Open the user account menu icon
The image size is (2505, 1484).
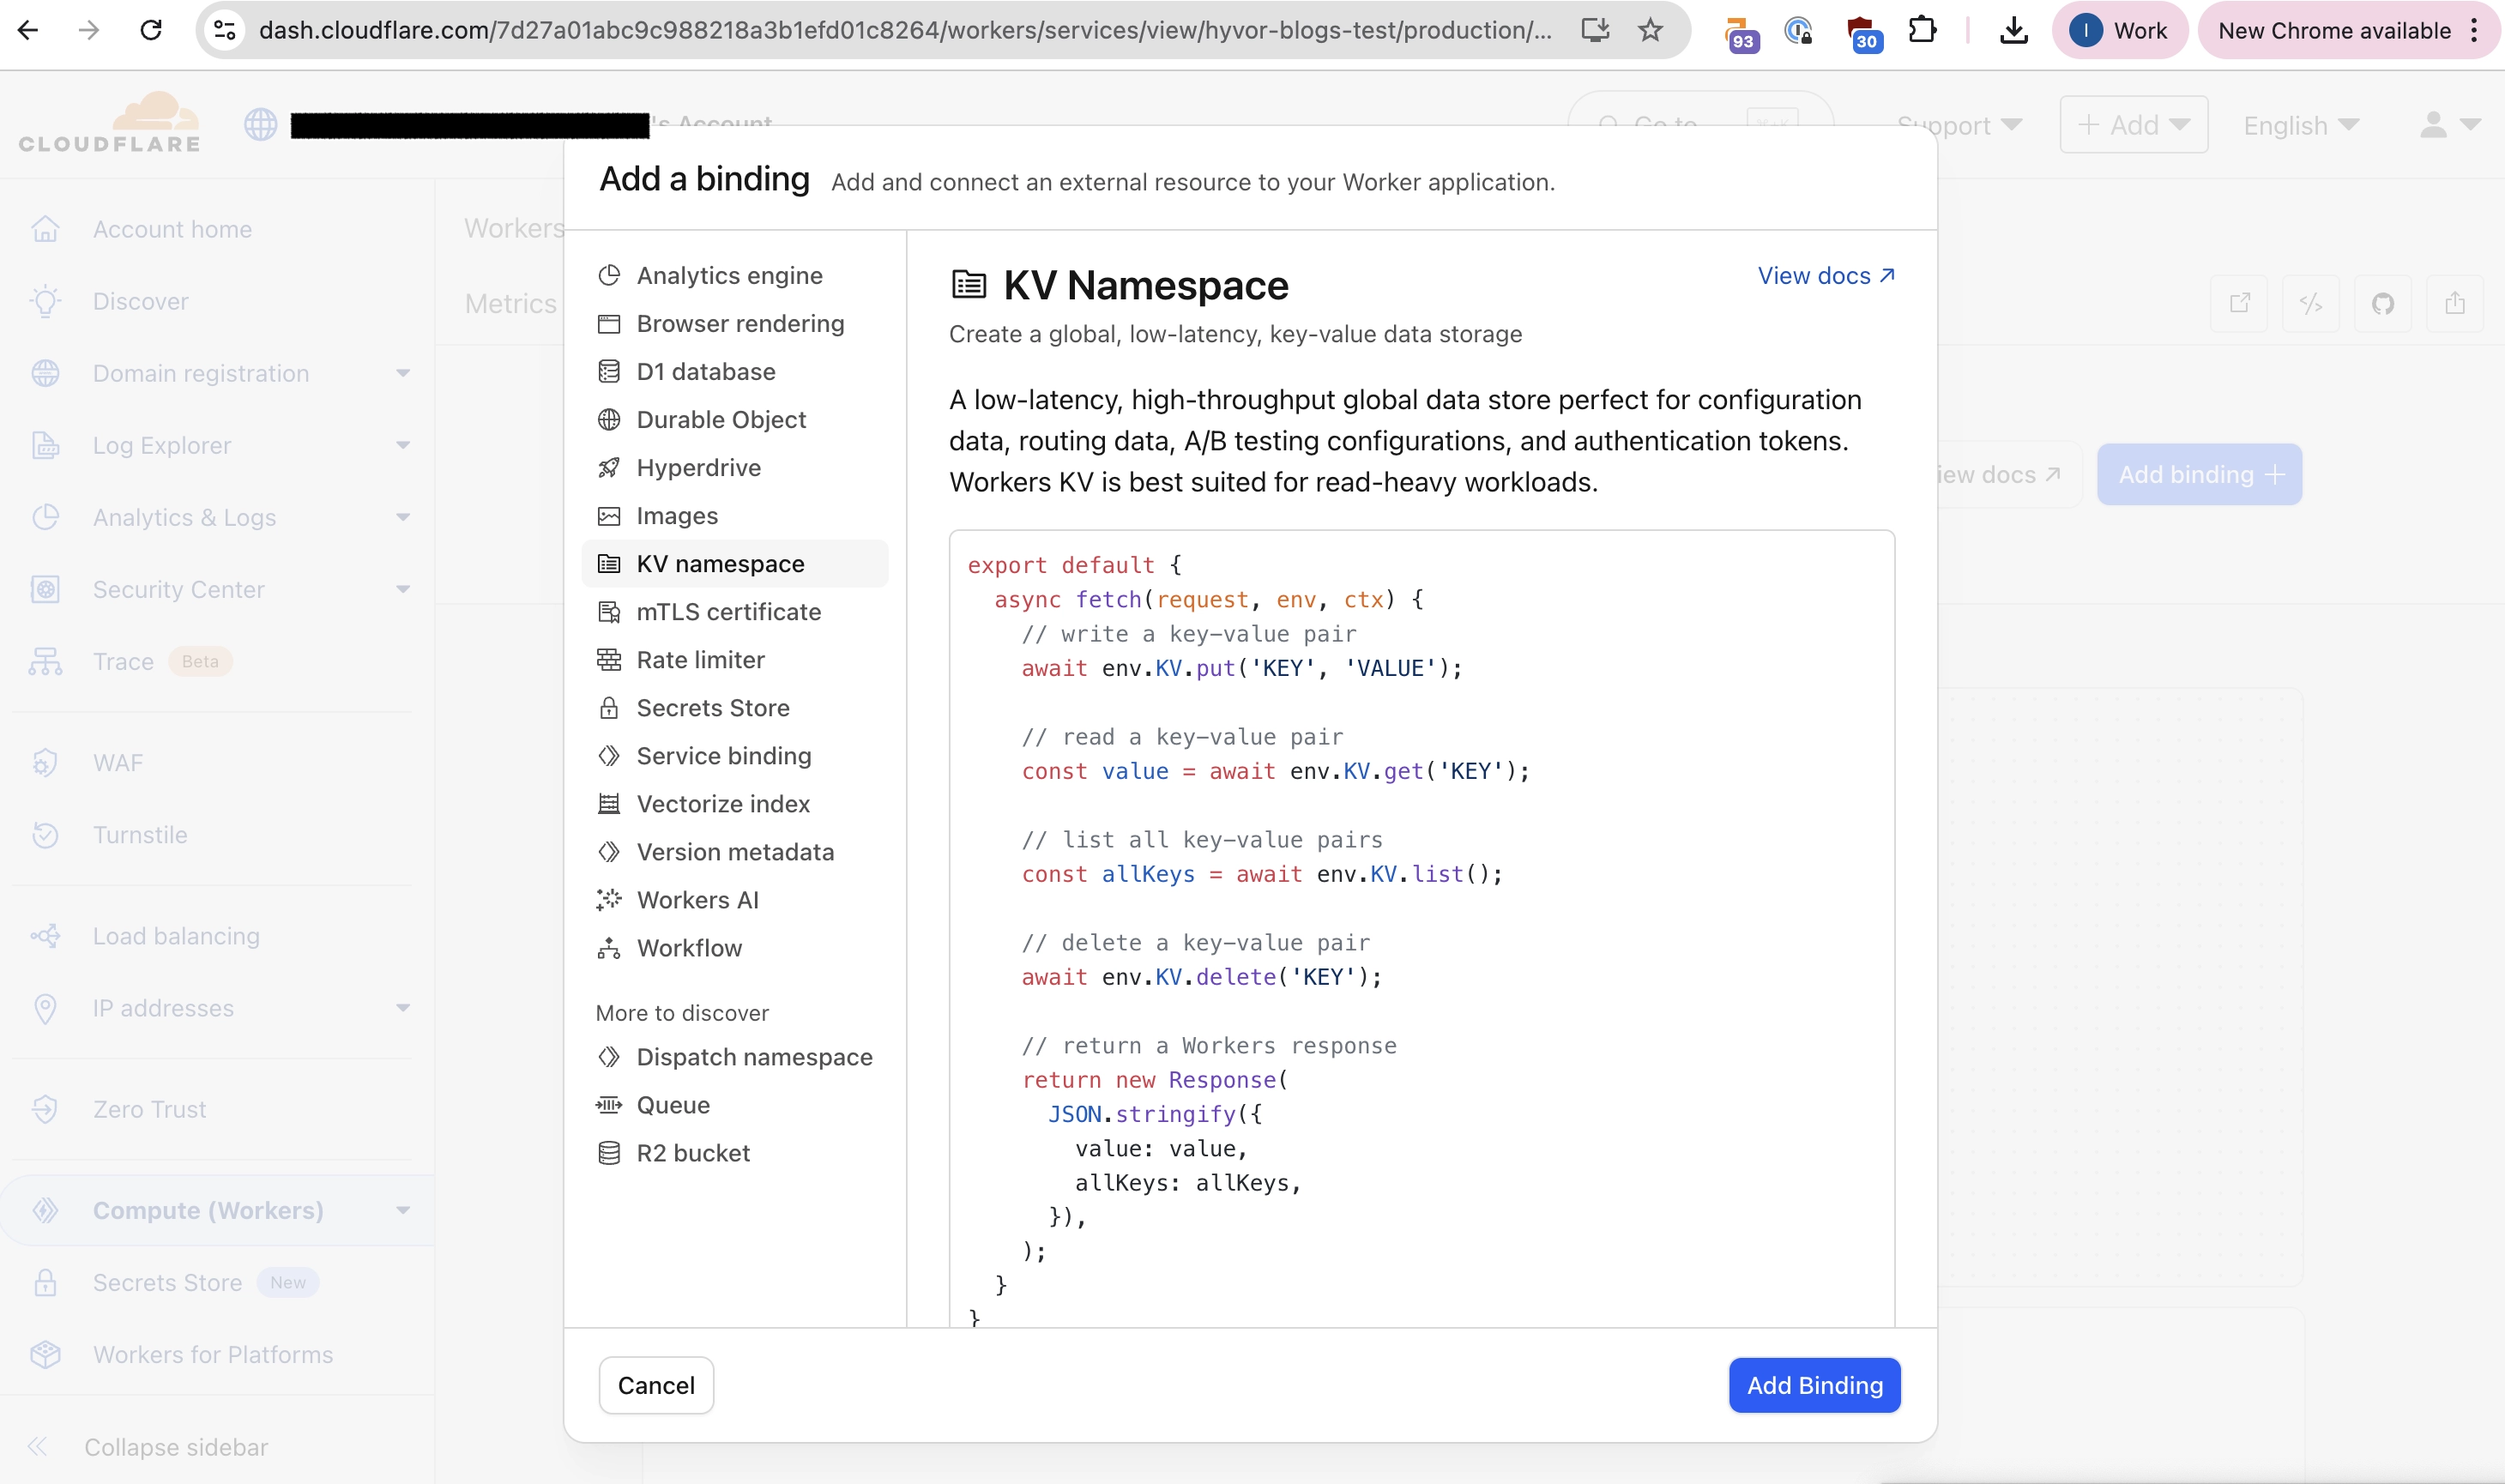[x=2449, y=125]
